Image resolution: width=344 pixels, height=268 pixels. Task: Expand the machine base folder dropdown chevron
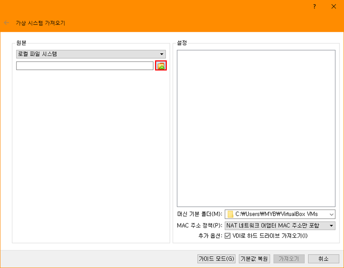click(x=331, y=214)
